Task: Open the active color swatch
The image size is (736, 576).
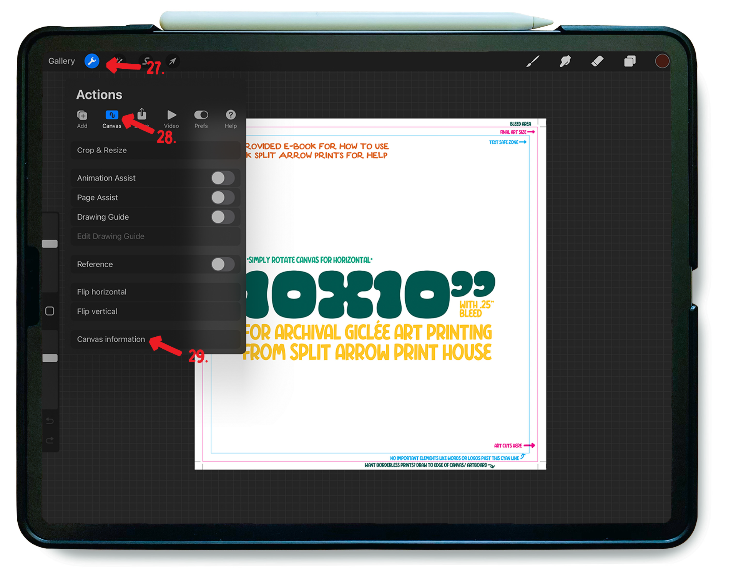Action: coord(662,61)
